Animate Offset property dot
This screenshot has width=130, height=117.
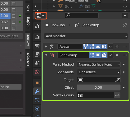124,87
